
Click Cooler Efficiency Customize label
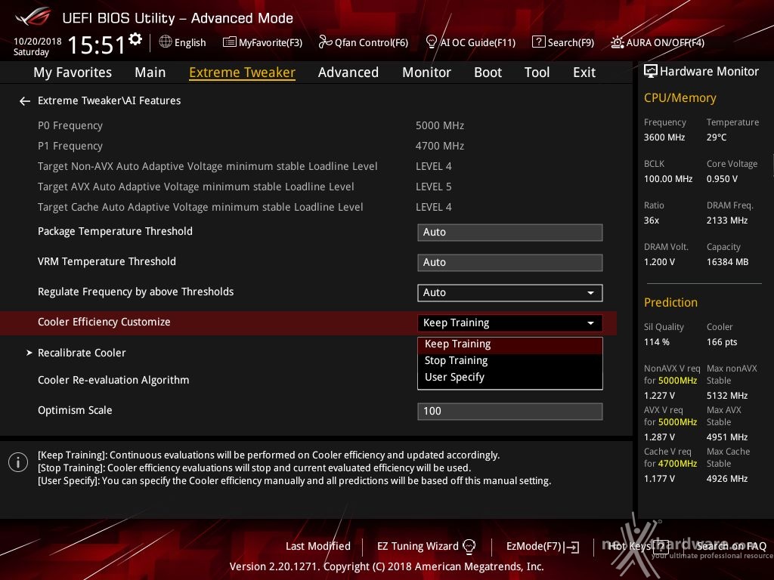104,322
